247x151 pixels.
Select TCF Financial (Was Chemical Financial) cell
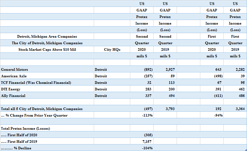(36, 83)
